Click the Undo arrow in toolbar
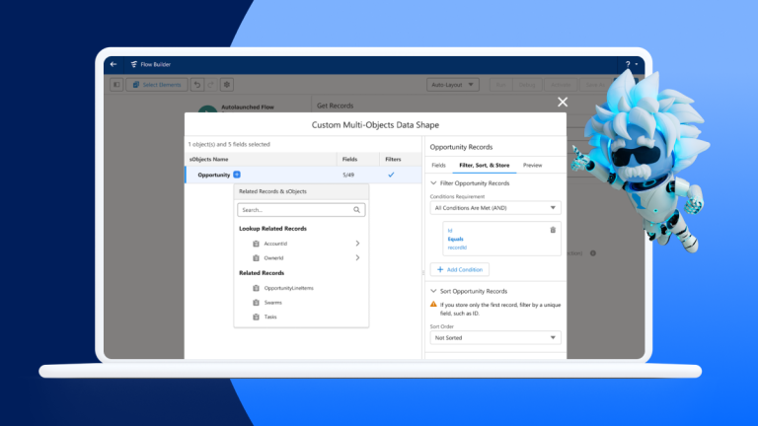The height and width of the screenshot is (426, 758). (196, 85)
